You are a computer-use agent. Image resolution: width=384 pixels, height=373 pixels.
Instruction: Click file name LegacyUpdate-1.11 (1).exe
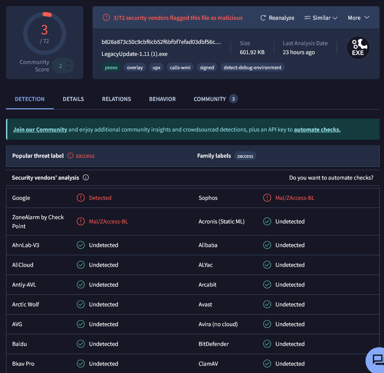[134, 54]
